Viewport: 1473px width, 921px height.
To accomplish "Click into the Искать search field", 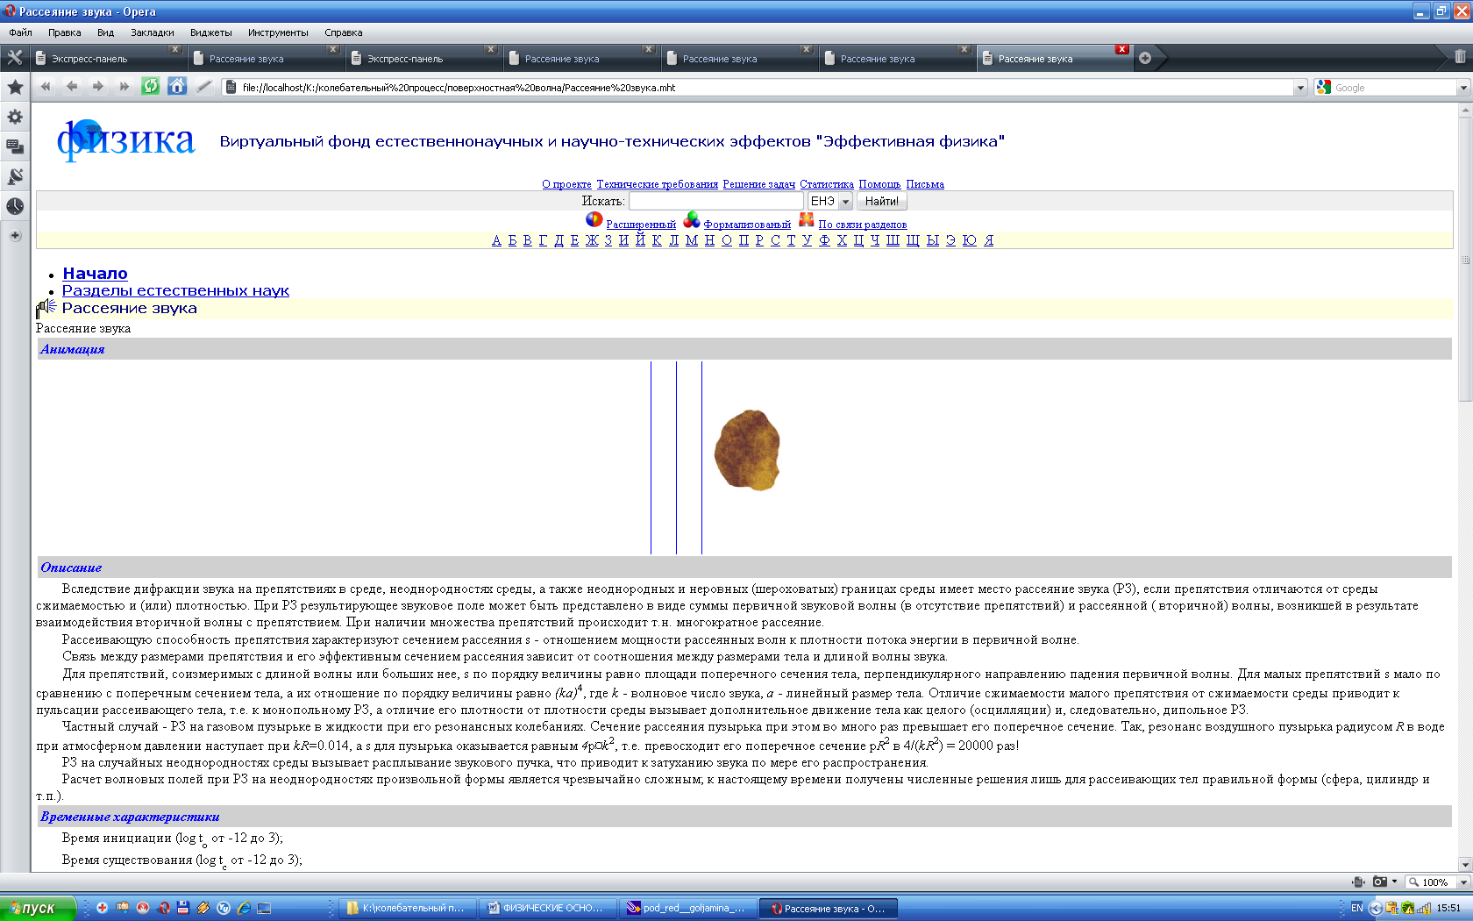I will click(716, 201).
